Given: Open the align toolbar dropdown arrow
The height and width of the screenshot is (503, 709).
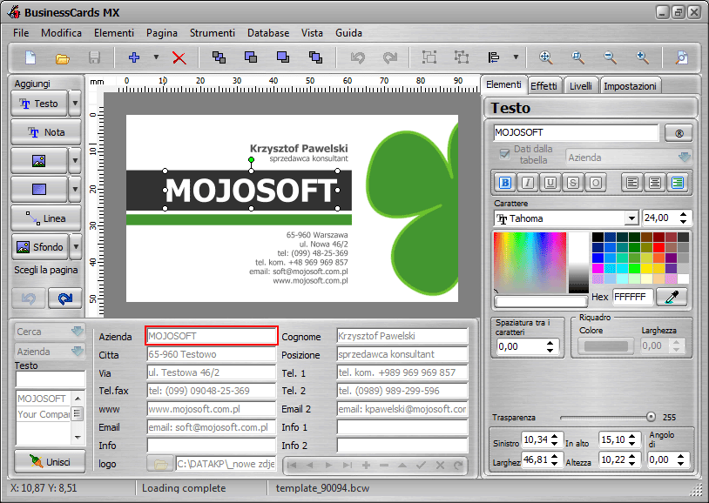Looking at the screenshot, I should [516, 57].
